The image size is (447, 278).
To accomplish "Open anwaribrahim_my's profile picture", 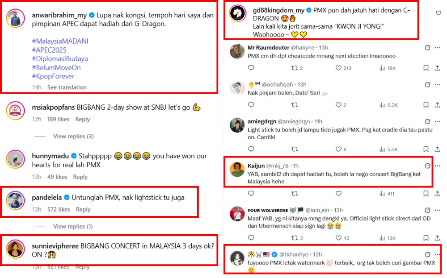I will pyautogui.click(x=15, y=18).
